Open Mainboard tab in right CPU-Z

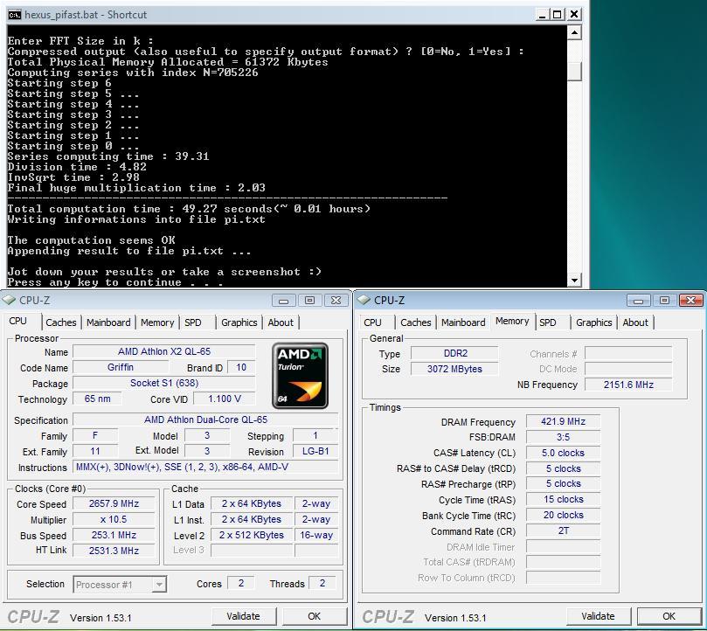tap(463, 322)
